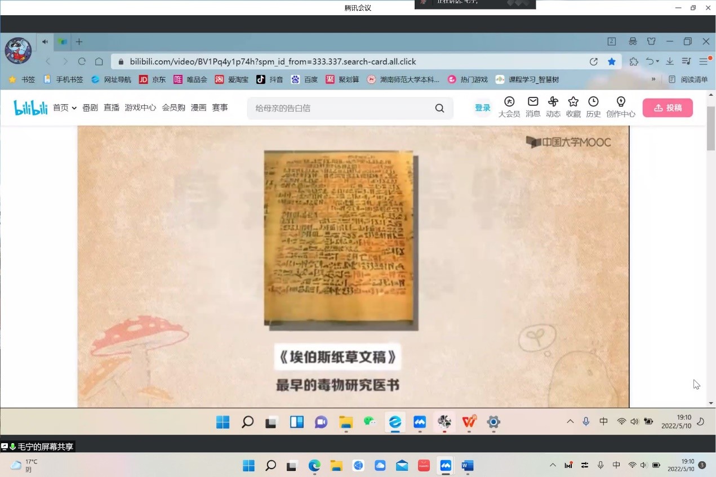Toggle the microphone in the bottom system tray
The image size is (716, 477).
[601, 465]
